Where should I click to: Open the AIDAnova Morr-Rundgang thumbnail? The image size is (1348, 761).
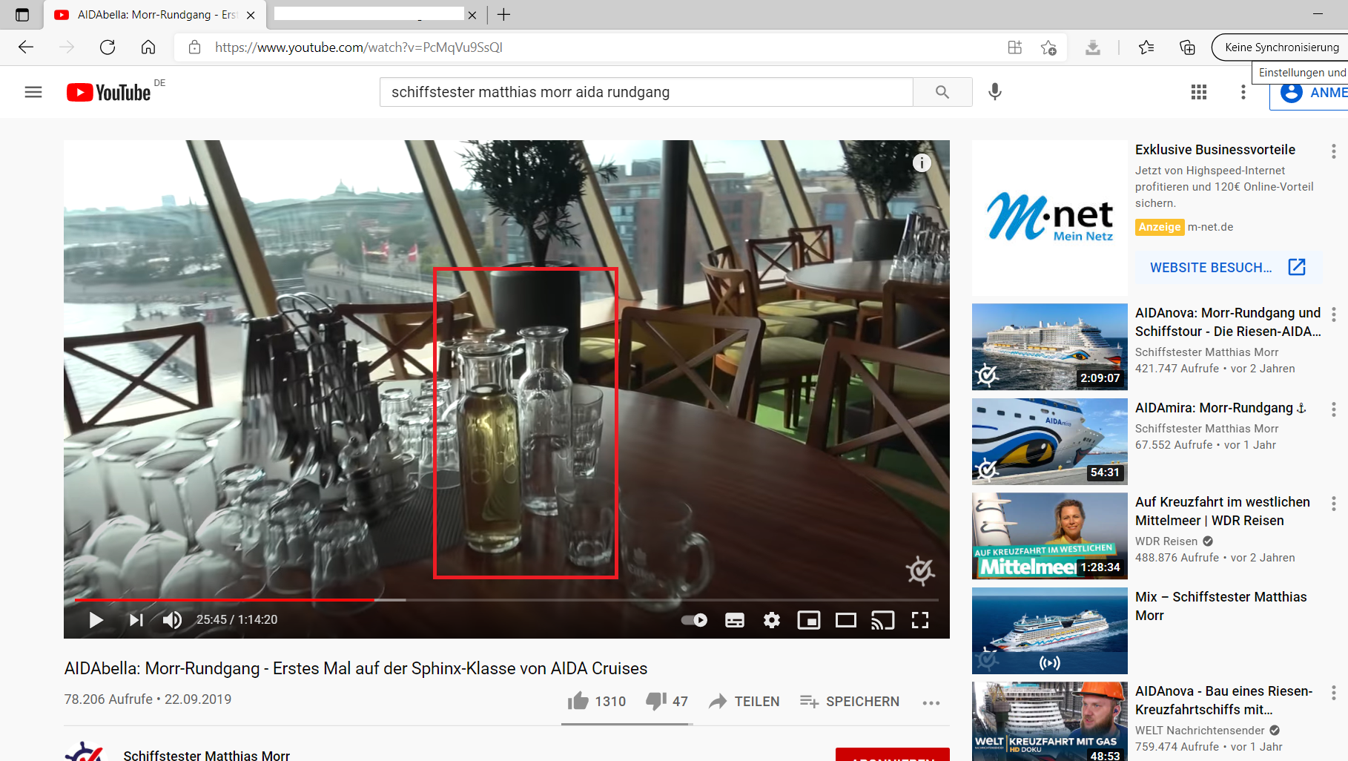click(x=1049, y=346)
